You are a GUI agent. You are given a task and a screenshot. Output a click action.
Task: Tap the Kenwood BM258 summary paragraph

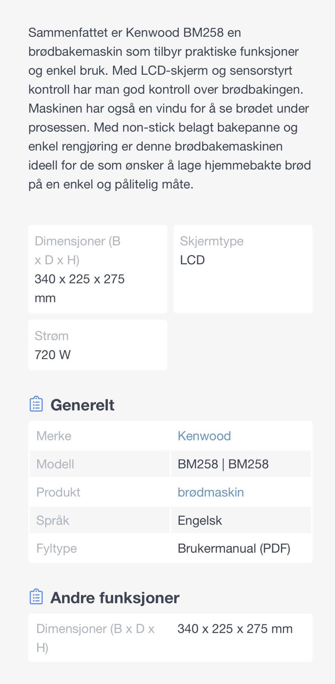[170, 108]
